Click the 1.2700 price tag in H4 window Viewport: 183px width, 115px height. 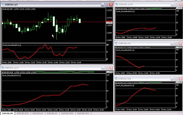click(179, 82)
